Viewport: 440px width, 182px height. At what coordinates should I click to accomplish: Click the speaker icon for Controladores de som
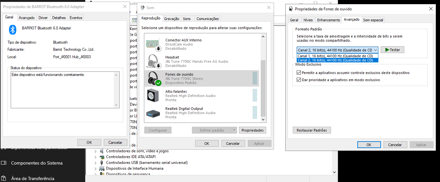tap(102, 151)
